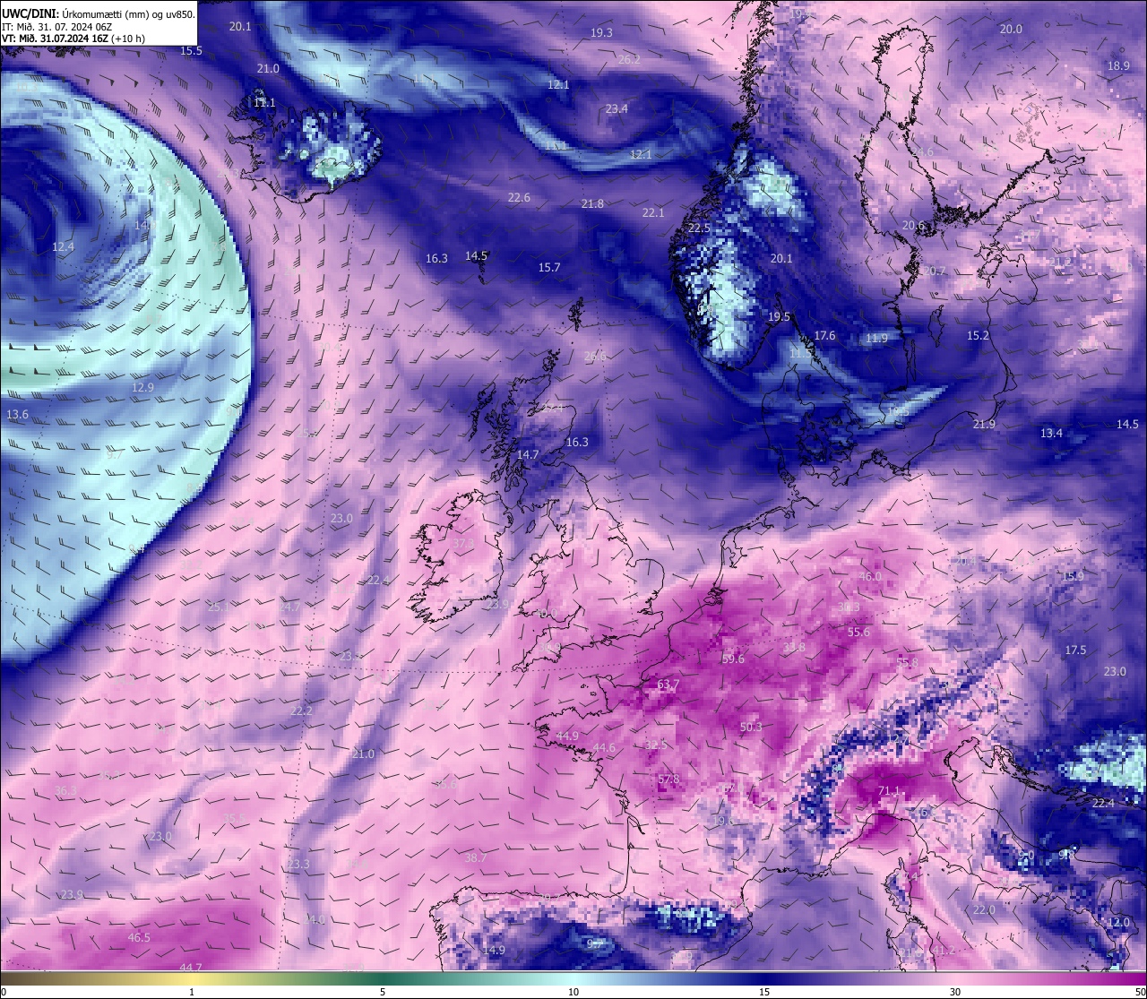Image resolution: width=1147 pixels, height=999 pixels.
Task: Click the 19.5 value near southern Norway
Action: [779, 316]
